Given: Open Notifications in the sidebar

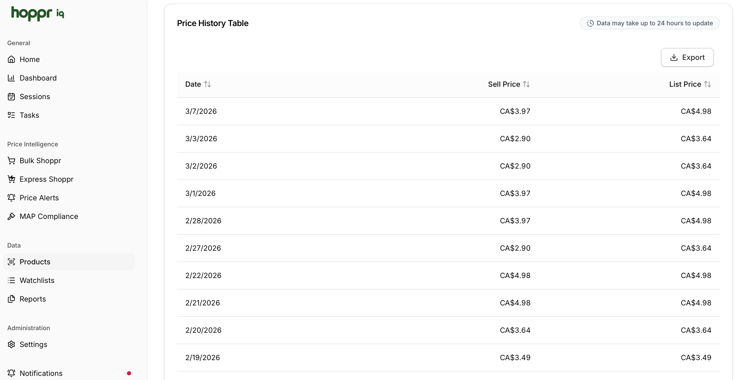Looking at the screenshot, I should (x=41, y=373).
